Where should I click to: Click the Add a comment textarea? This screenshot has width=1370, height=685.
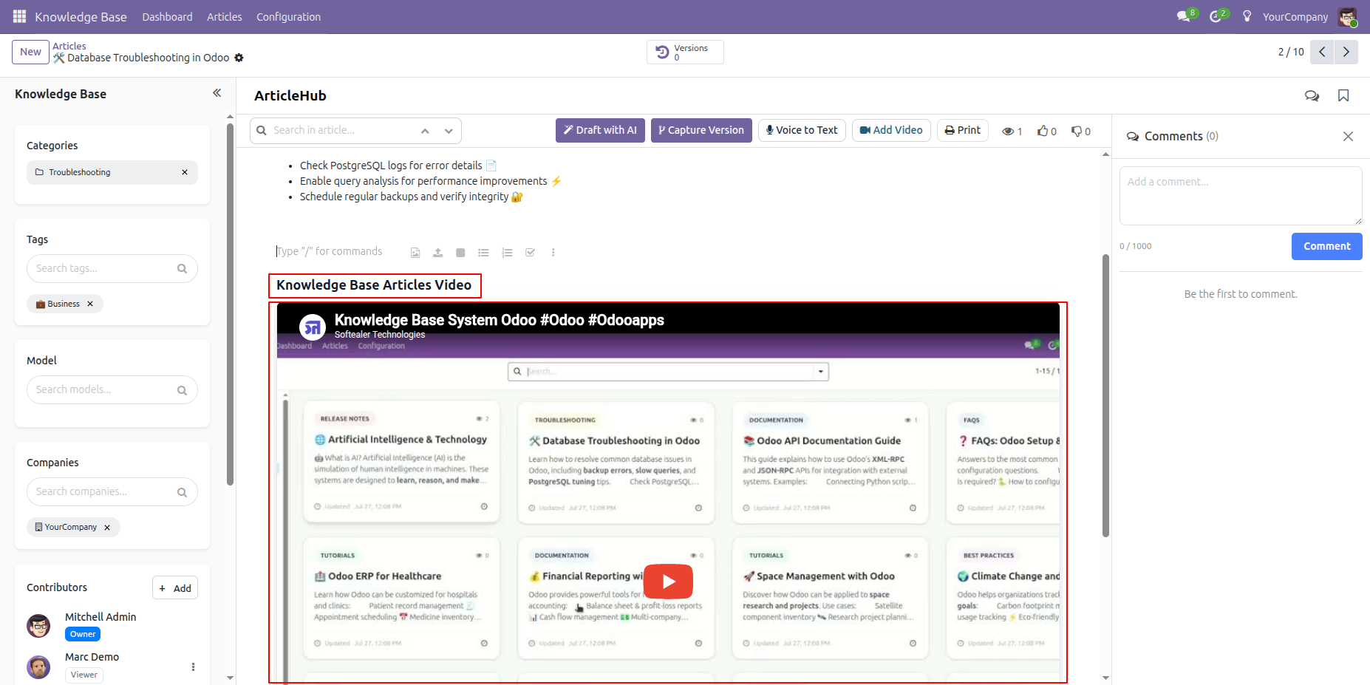click(x=1241, y=196)
